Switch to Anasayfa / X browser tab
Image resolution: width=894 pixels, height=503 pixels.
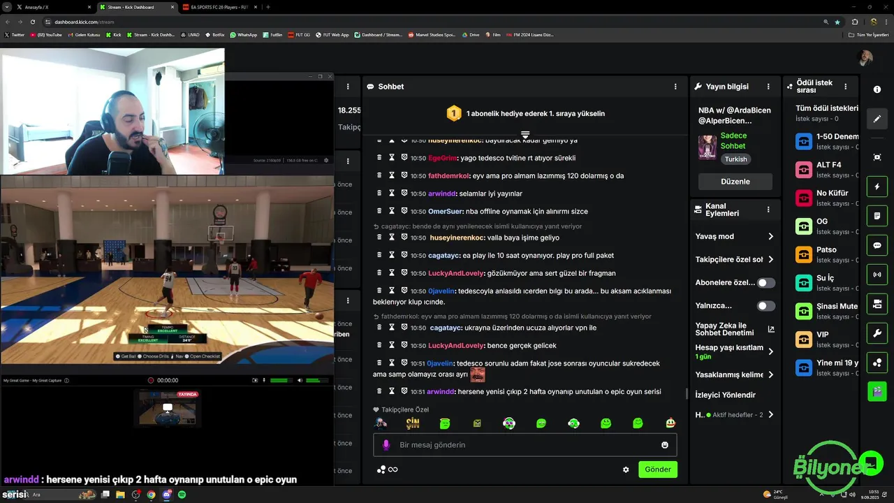pos(52,7)
